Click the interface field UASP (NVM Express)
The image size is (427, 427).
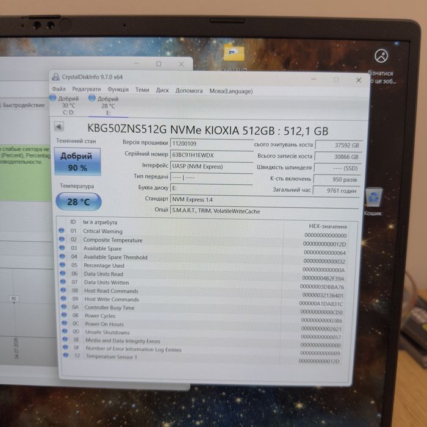coord(212,167)
